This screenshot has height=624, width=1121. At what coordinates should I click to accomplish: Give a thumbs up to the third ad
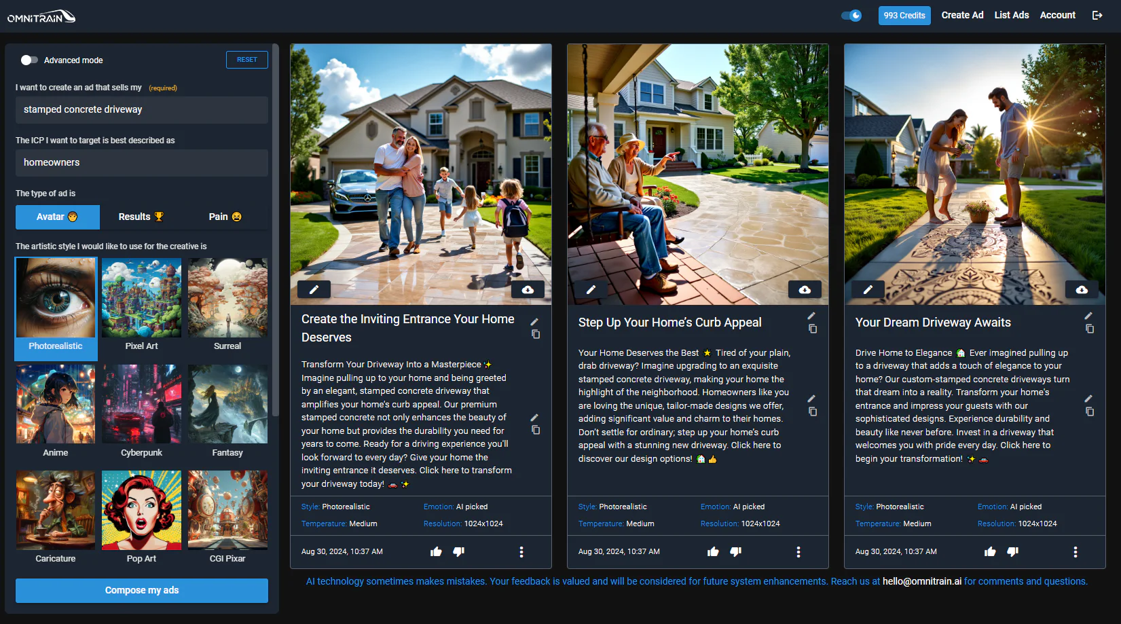coord(989,552)
